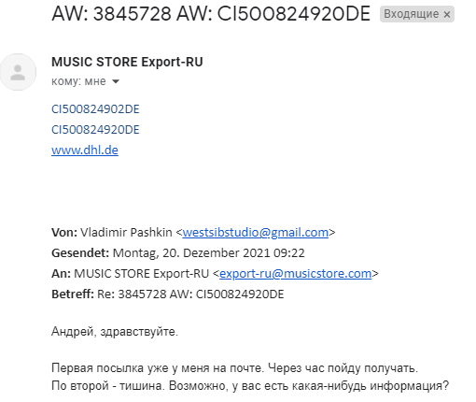The height and width of the screenshot is (402, 476).
Task: Select tracking number CI500824902DE in body
Action: point(95,109)
